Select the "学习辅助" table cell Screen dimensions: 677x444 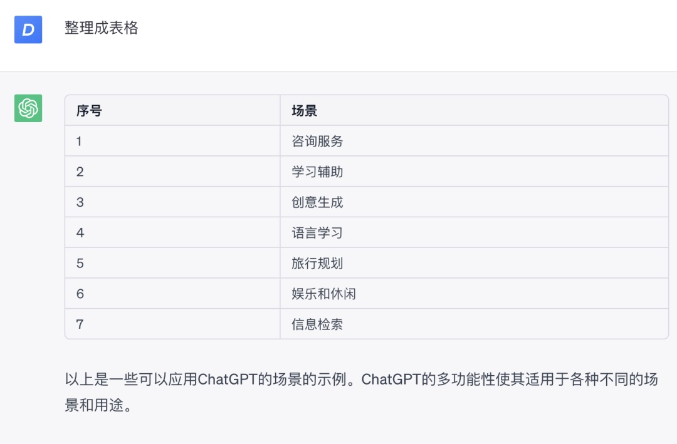pos(318,172)
